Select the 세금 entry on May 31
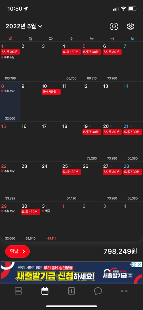Screen dimensions: 143x310 (46, 211)
